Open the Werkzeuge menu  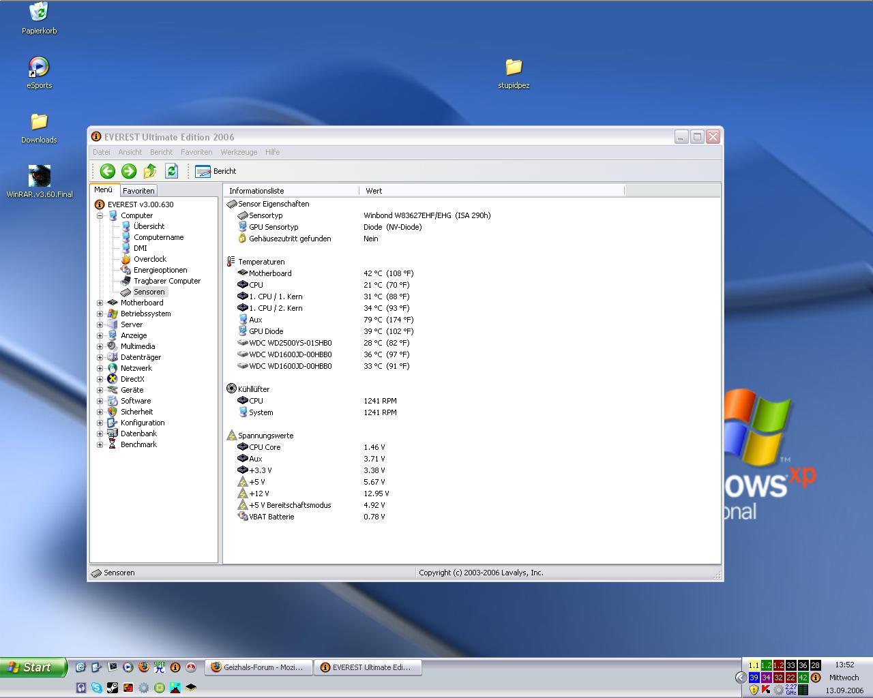tap(239, 152)
